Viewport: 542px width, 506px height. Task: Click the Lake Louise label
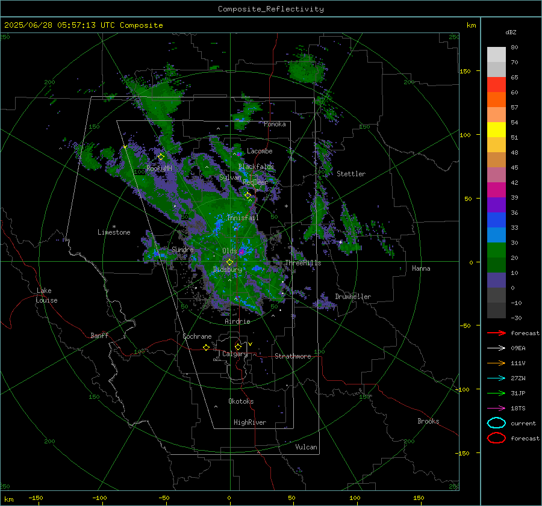(47, 295)
